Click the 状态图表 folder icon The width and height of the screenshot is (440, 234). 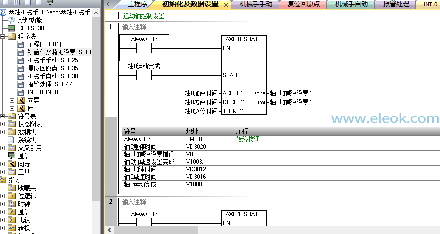click(x=12, y=124)
